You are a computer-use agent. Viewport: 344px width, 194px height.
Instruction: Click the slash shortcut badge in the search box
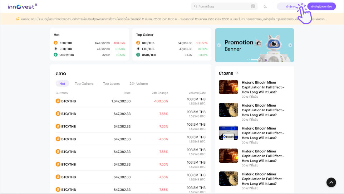(x=253, y=6)
